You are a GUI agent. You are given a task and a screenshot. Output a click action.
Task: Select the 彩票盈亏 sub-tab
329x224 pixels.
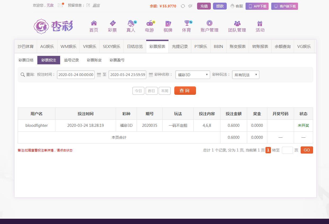[117, 60]
